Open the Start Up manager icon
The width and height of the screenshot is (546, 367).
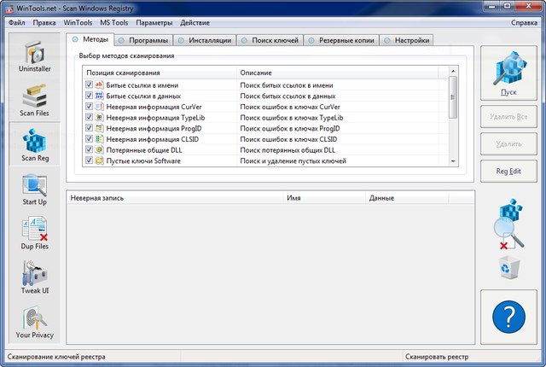pos(34,189)
